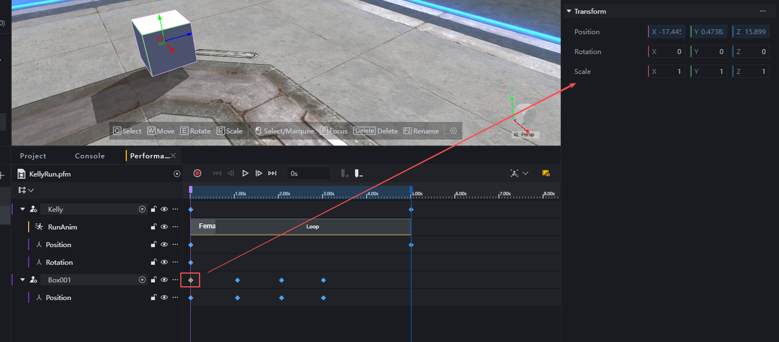Image resolution: width=779 pixels, height=342 pixels.
Task: Collapse the Kelly track group
Action: click(23, 210)
